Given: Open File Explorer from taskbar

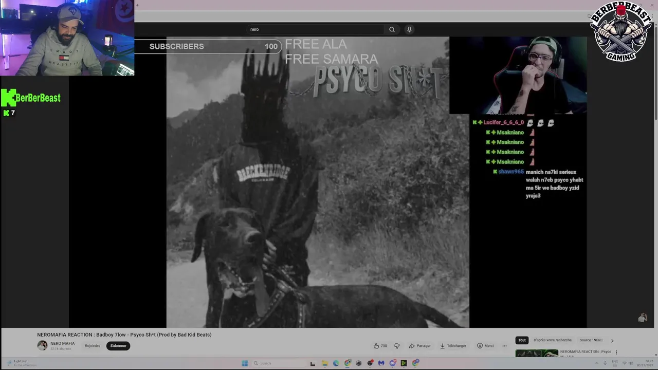Looking at the screenshot, I should click(x=325, y=363).
